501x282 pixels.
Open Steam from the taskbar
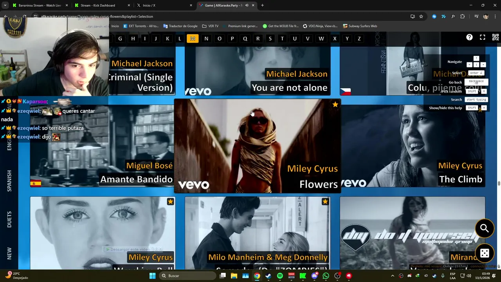point(268,276)
